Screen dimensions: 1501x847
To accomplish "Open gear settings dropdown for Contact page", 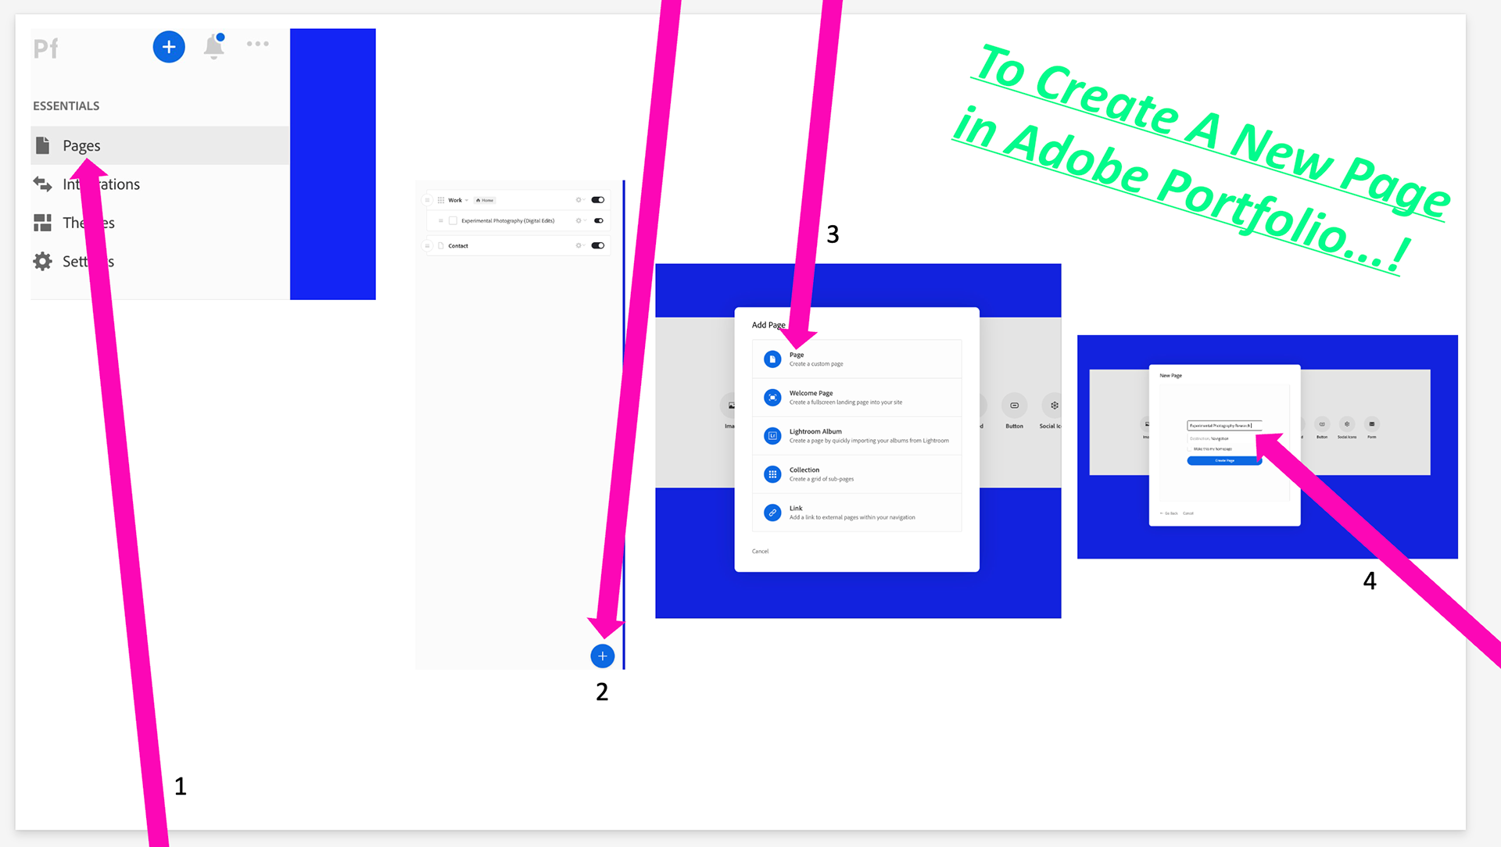I will [579, 245].
